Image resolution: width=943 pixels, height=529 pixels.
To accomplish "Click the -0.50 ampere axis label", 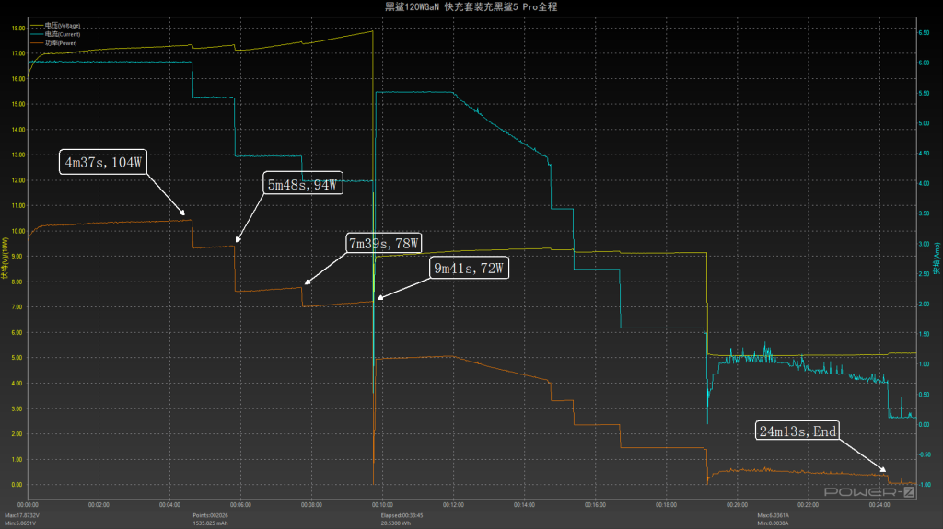I will 924,454.
